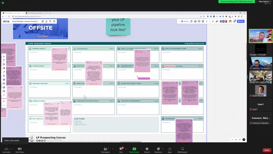Open Miro comments panel icon
This screenshot has height=154, width=273.
199,21
